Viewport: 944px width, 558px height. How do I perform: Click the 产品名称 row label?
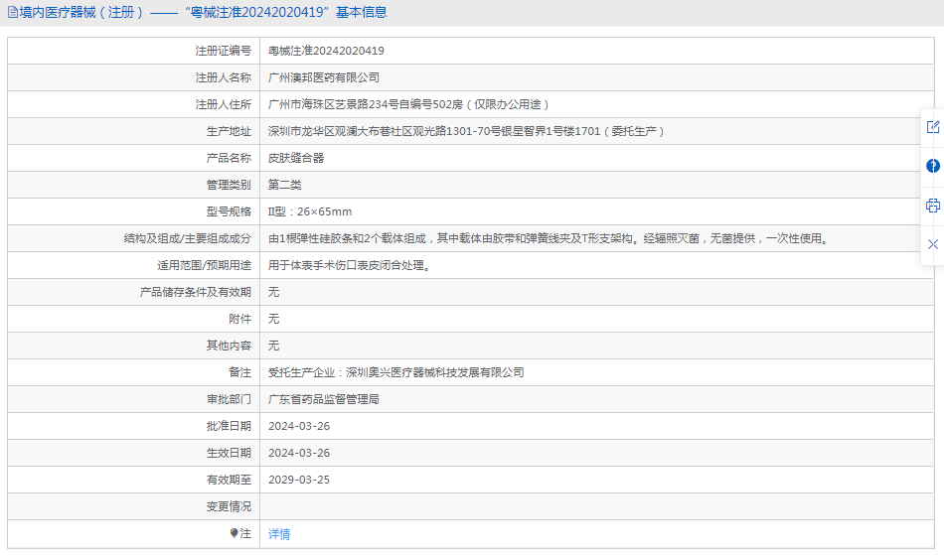(229, 158)
